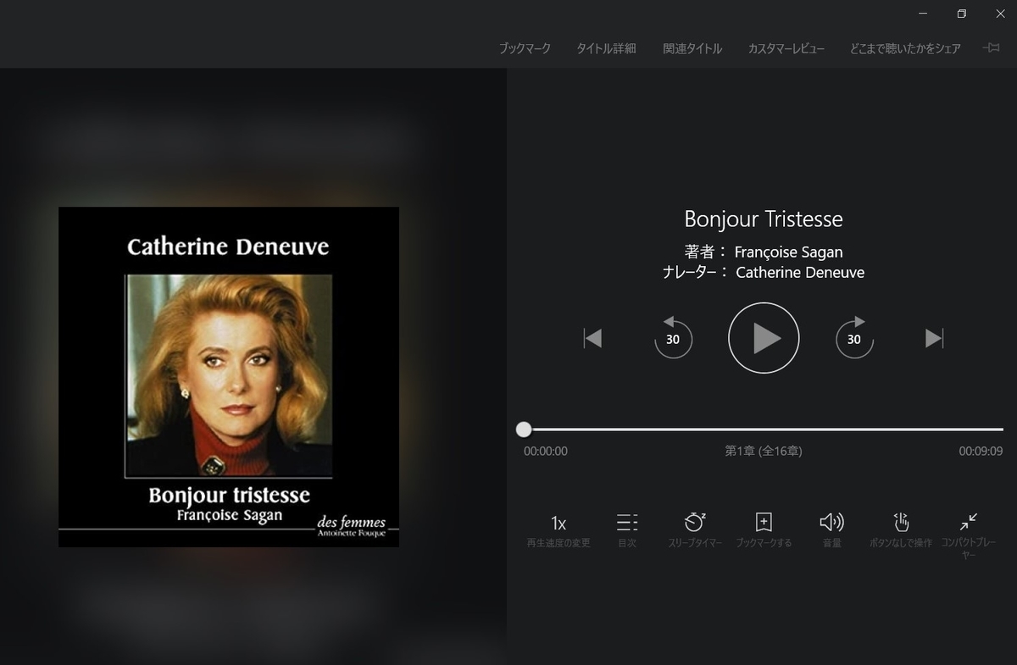Change playback speed via 1x icon
Image resolution: width=1017 pixels, height=665 pixels.
(559, 523)
